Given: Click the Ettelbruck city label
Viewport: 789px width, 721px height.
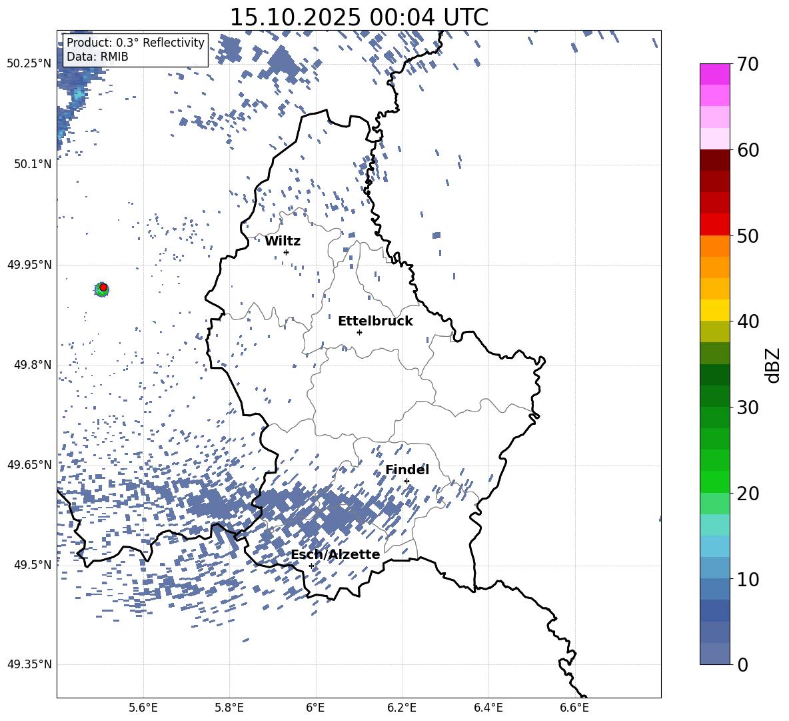Looking at the screenshot, I should pos(375,321).
